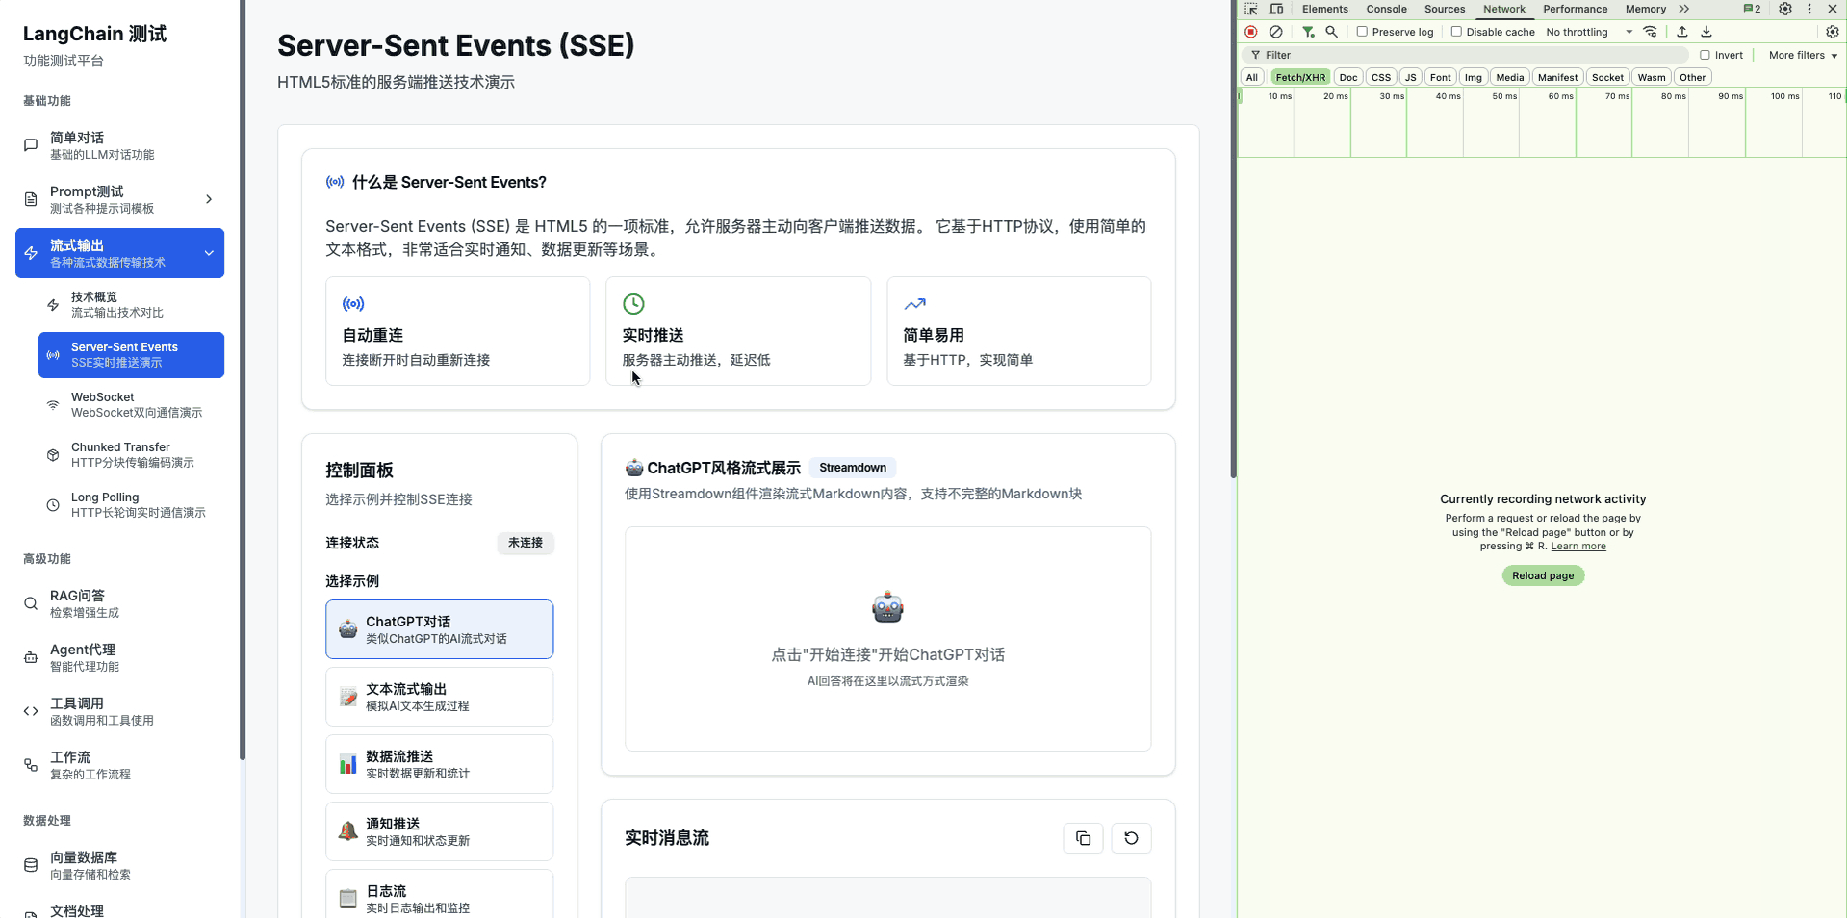Open the Server-Sent Events sidebar item
This screenshot has width=1847, height=918.
pyautogui.click(x=132, y=355)
